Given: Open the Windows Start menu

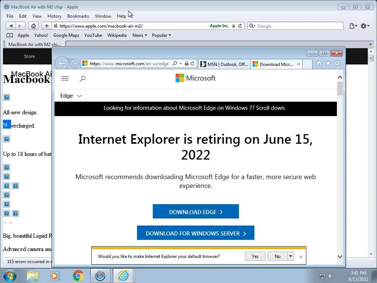Looking at the screenshot, I should (x=9, y=276).
